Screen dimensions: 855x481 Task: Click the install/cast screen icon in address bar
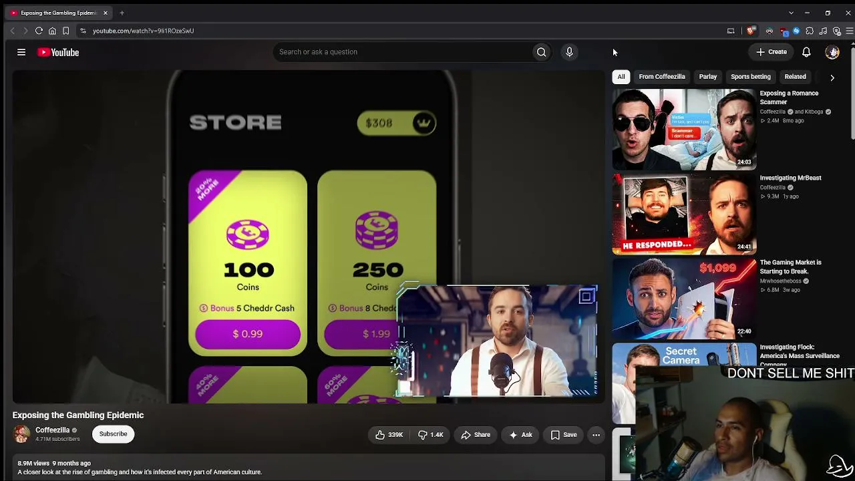731,31
